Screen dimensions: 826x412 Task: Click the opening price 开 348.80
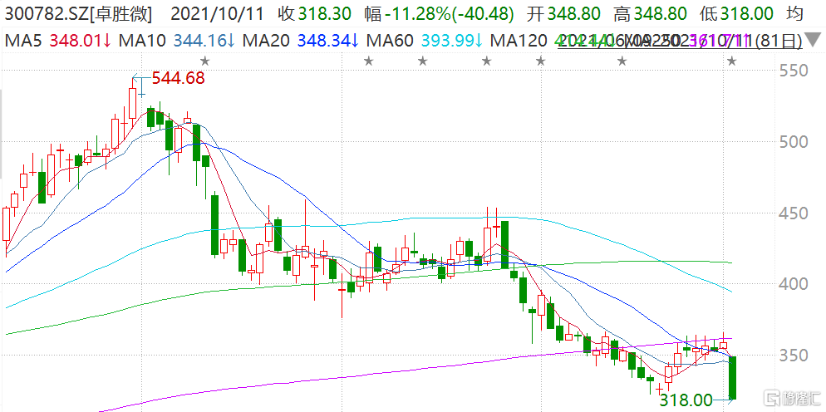564,14
